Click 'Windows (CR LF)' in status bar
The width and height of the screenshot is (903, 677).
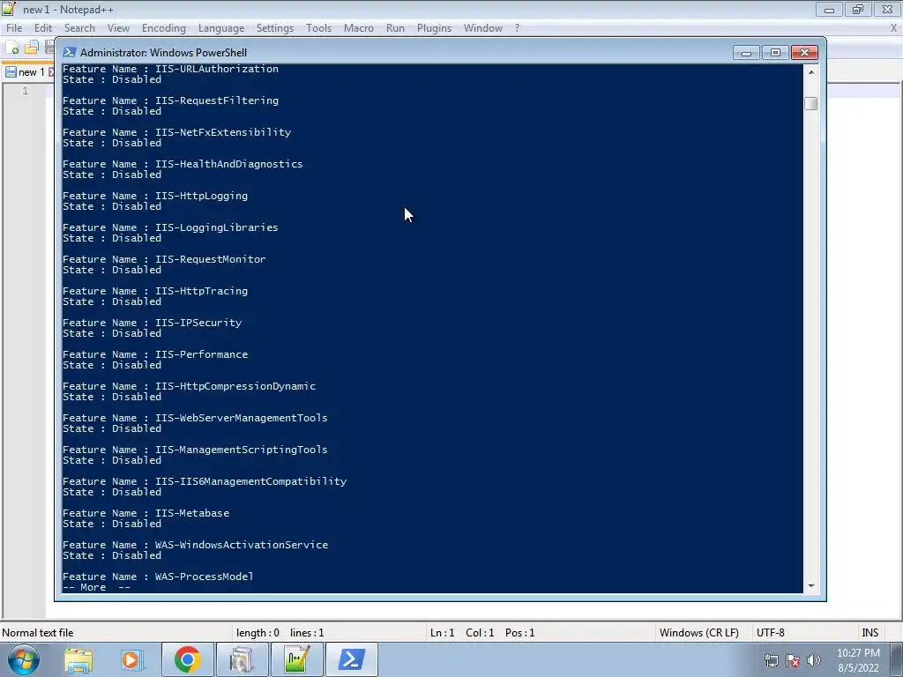[698, 633]
